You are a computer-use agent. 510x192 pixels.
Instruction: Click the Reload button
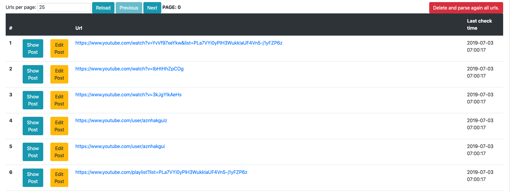click(x=103, y=7)
